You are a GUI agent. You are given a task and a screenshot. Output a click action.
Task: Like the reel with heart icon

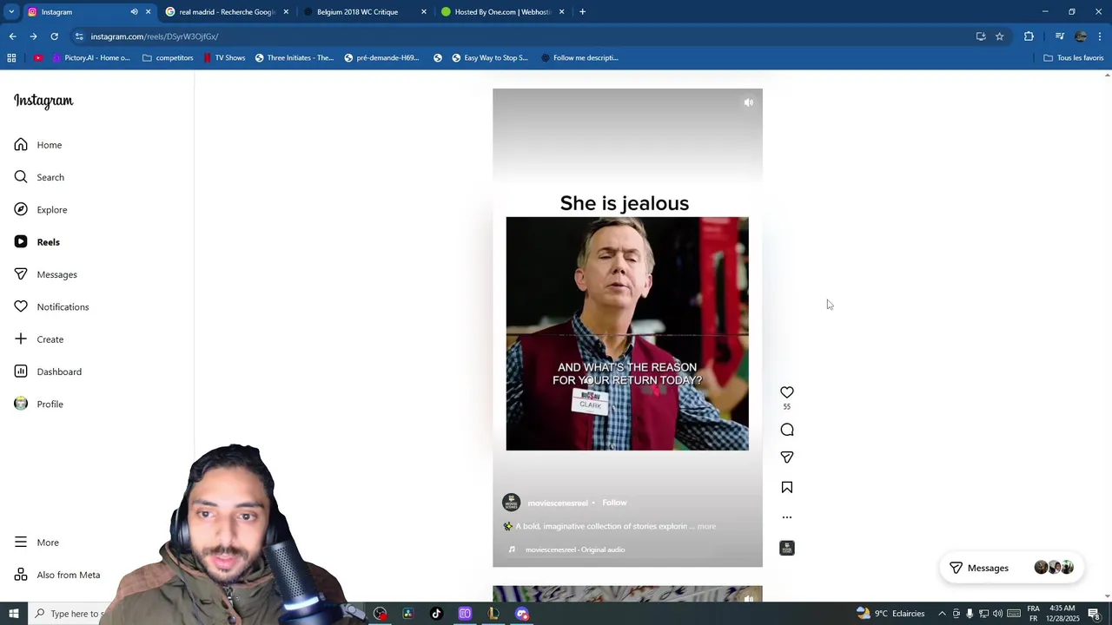pos(787,392)
